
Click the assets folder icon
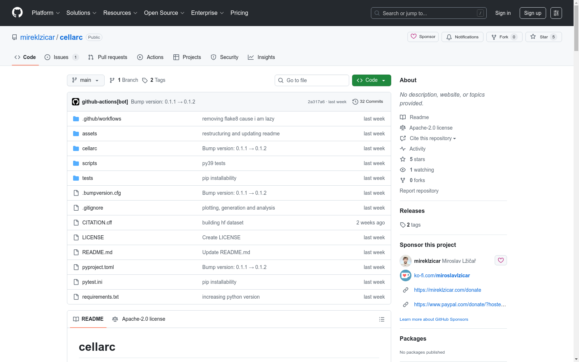click(76, 134)
